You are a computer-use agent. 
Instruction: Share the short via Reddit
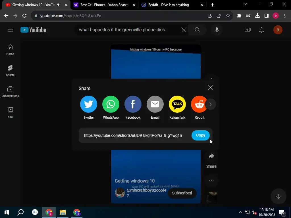(x=199, y=104)
